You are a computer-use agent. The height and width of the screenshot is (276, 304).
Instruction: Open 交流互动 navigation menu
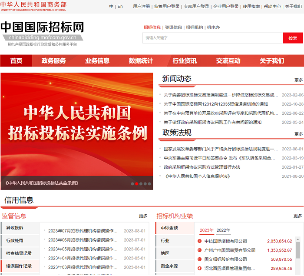(228, 61)
